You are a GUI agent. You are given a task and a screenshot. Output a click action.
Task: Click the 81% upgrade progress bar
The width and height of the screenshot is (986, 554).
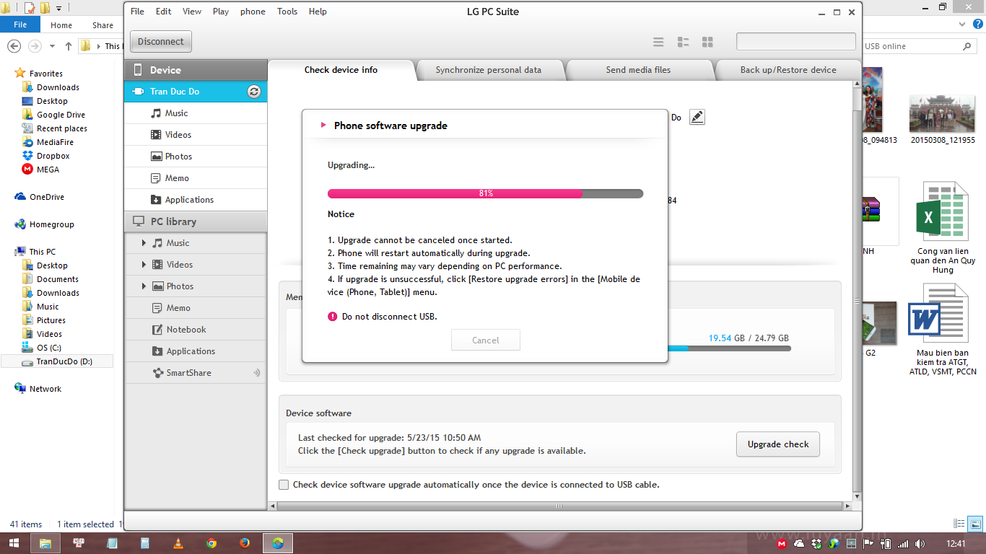(x=485, y=193)
